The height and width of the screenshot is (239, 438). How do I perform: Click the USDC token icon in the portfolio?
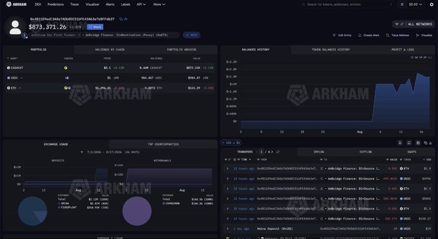click(8, 78)
